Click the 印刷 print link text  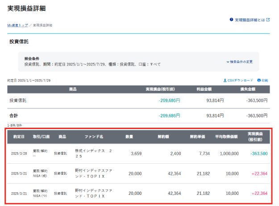click(265, 81)
